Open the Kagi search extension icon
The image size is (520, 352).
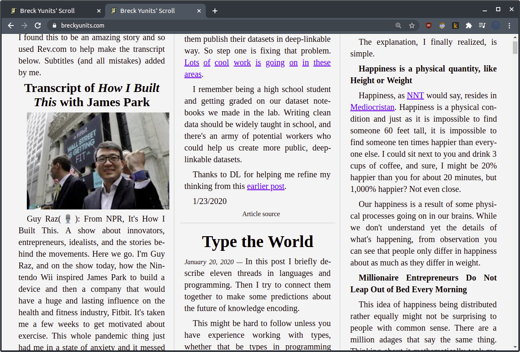click(455, 26)
